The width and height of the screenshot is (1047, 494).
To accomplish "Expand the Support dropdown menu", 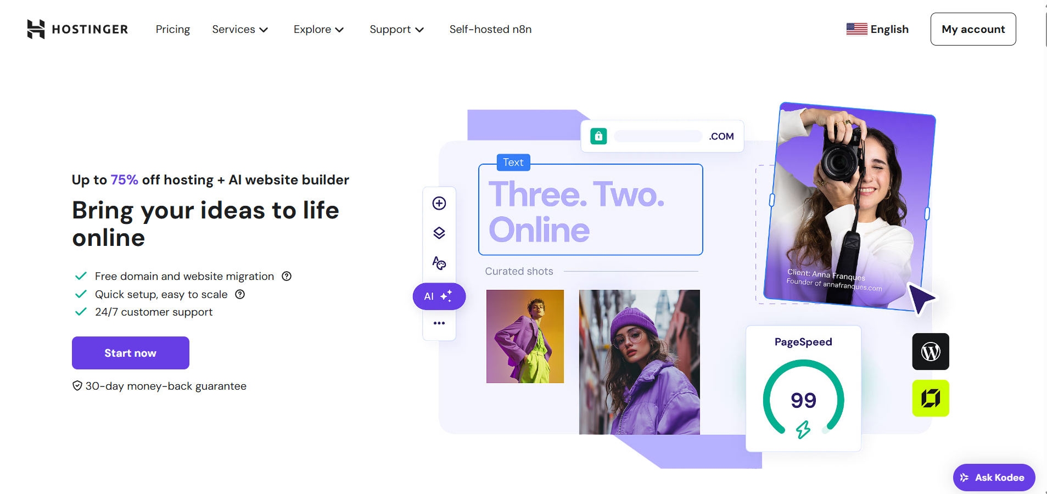I will [x=396, y=29].
